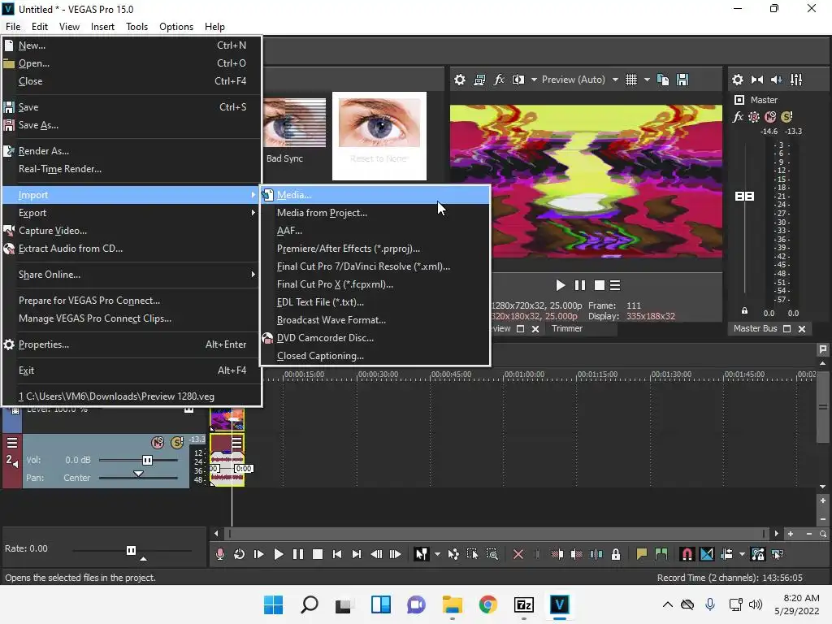Image resolution: width=832 pixels, height=624 pixels.
Task: Open mixing console faders icon
Action: (x=796, y=80)
